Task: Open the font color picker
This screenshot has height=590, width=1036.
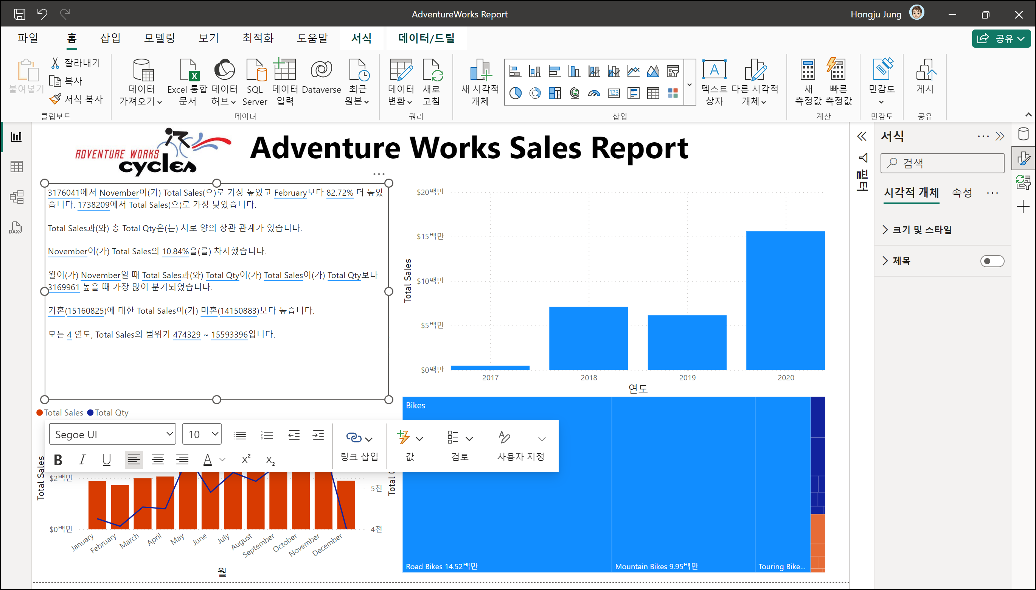Action: (222, 460)
